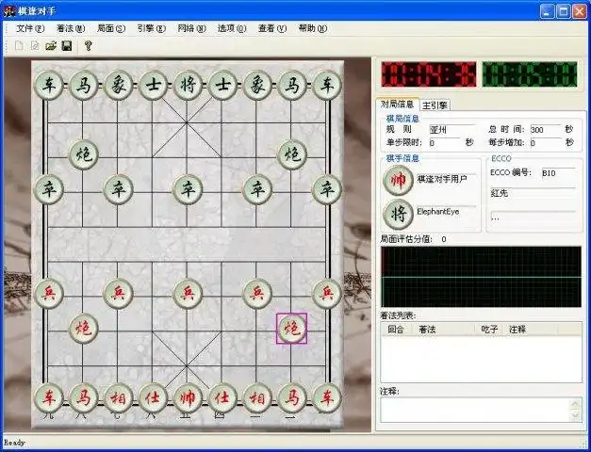Select the red horse 马 beside the left chariot
This screenshot has width=591, height=452.
(x=83, y=397)
